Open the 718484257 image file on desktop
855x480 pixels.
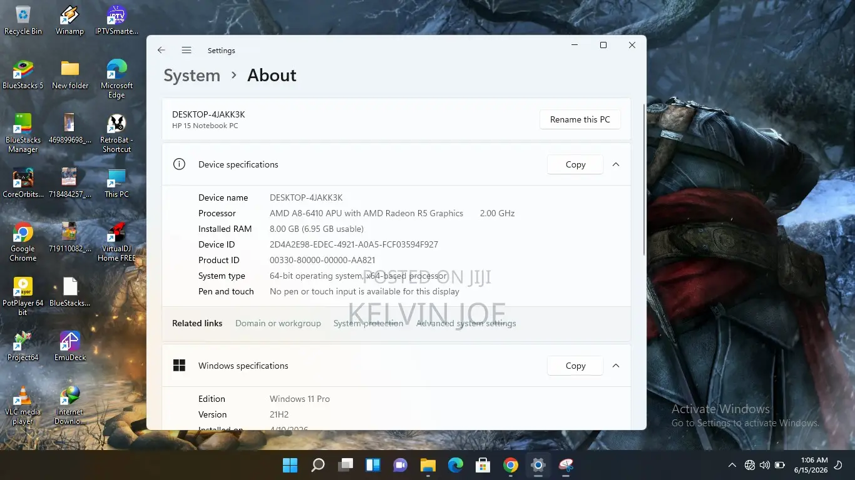[70, 183]
